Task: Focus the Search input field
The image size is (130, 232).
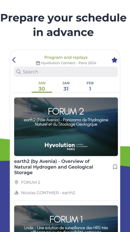Action: click(x=66, y=72)
